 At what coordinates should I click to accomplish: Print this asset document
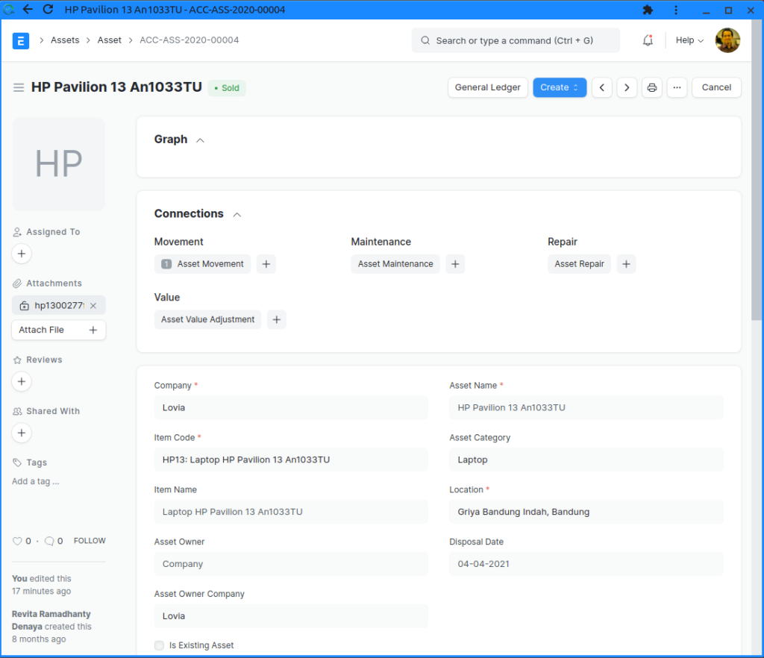point(651,88)
